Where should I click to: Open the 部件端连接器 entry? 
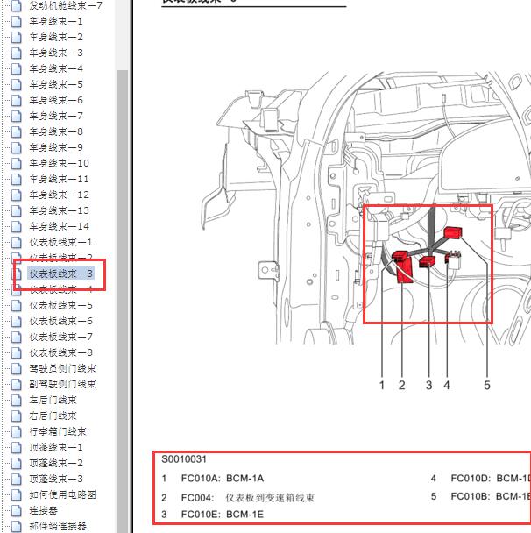[x=58, y=527]
